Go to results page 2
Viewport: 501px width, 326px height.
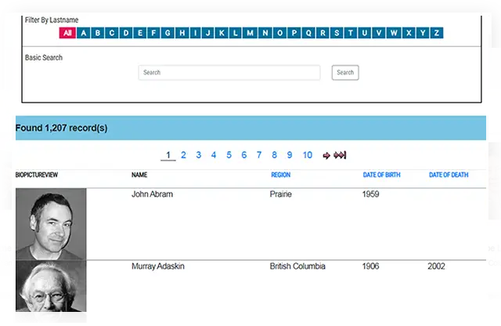183,155
